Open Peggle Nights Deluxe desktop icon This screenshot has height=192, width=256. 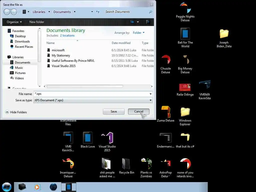tap(185, 12)
